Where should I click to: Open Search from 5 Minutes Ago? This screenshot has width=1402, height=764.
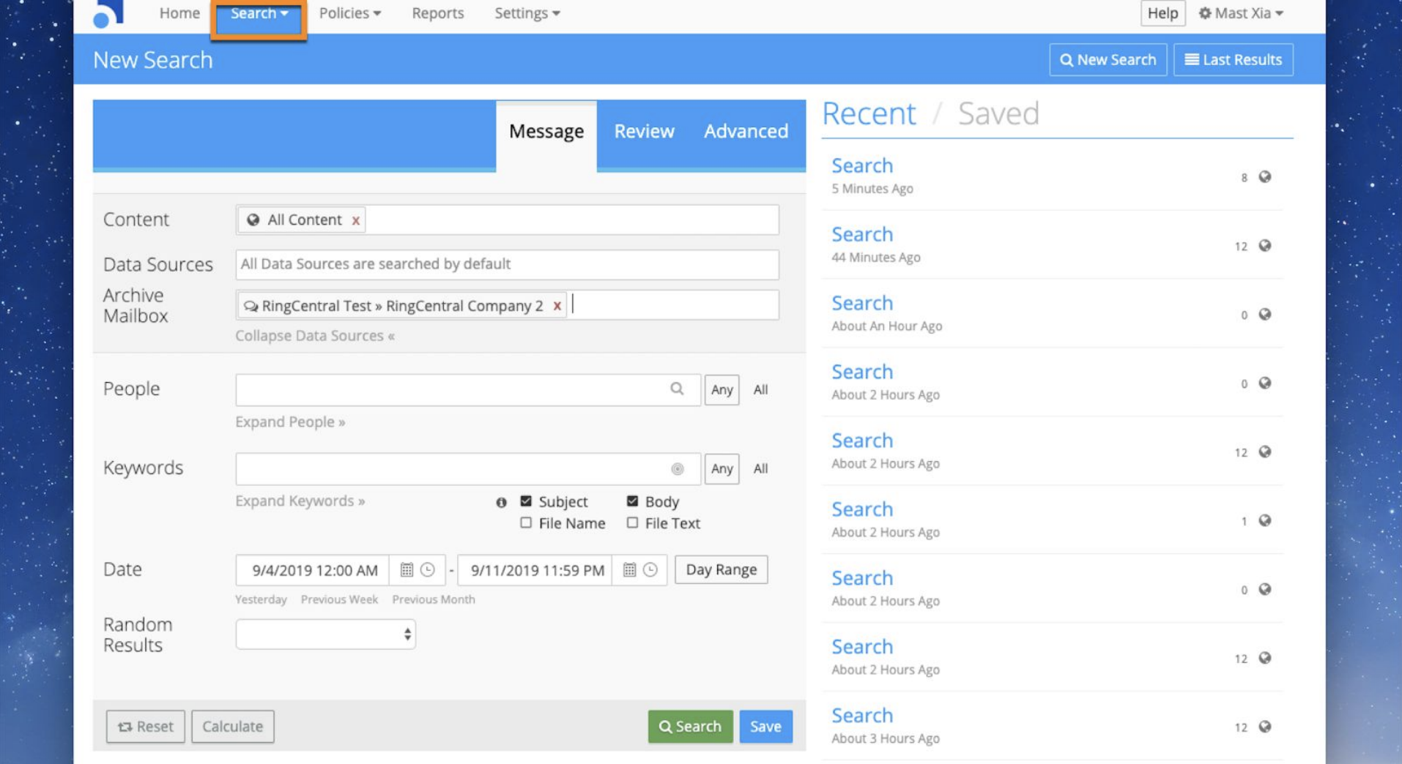pos(862,166)
